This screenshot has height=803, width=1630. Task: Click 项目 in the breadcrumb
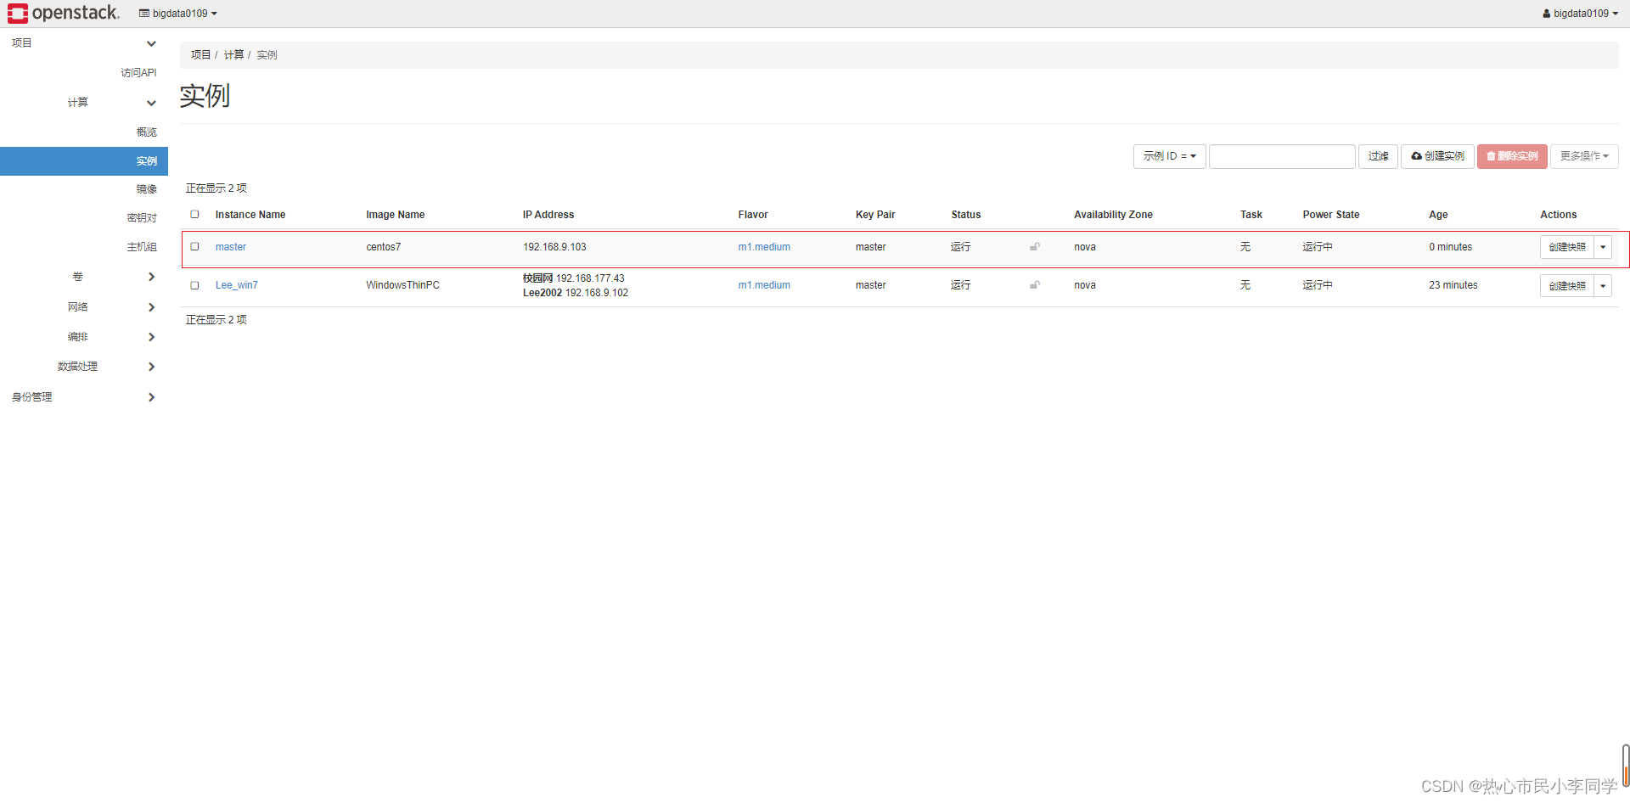click(200, 54)
